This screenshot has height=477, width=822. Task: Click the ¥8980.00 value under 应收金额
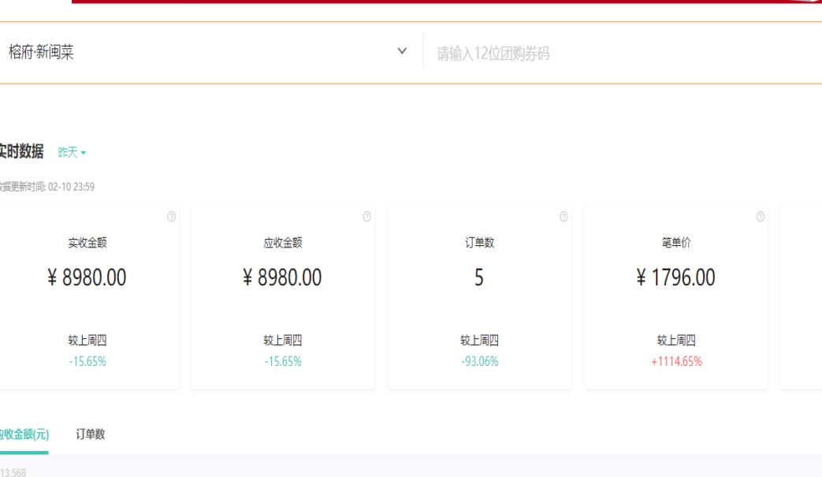(x=282, y=278)
